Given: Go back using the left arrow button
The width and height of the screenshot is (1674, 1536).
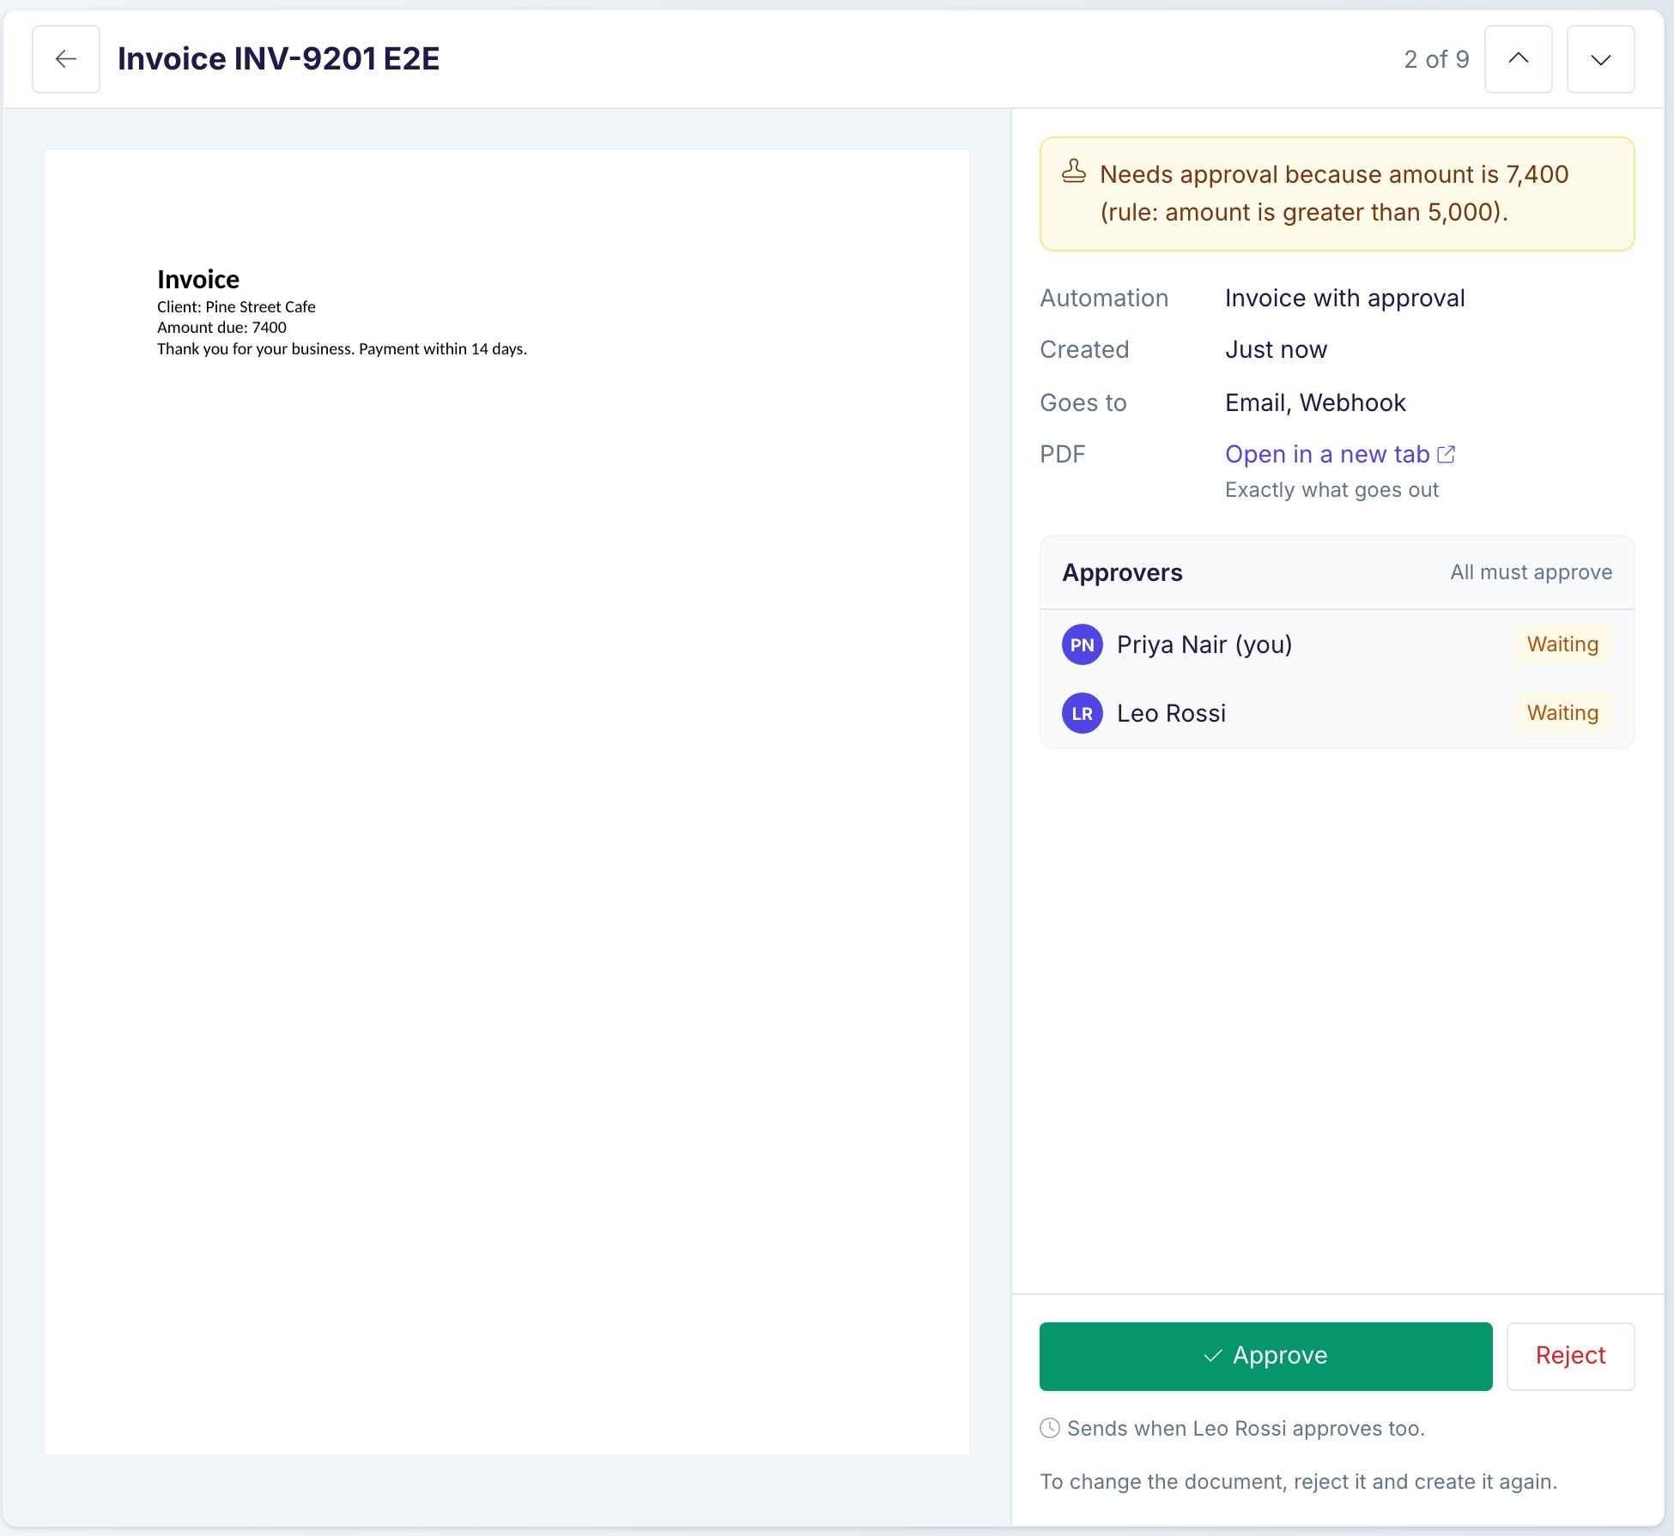Looking at the screenshot, I should click(x=66, y=59).
